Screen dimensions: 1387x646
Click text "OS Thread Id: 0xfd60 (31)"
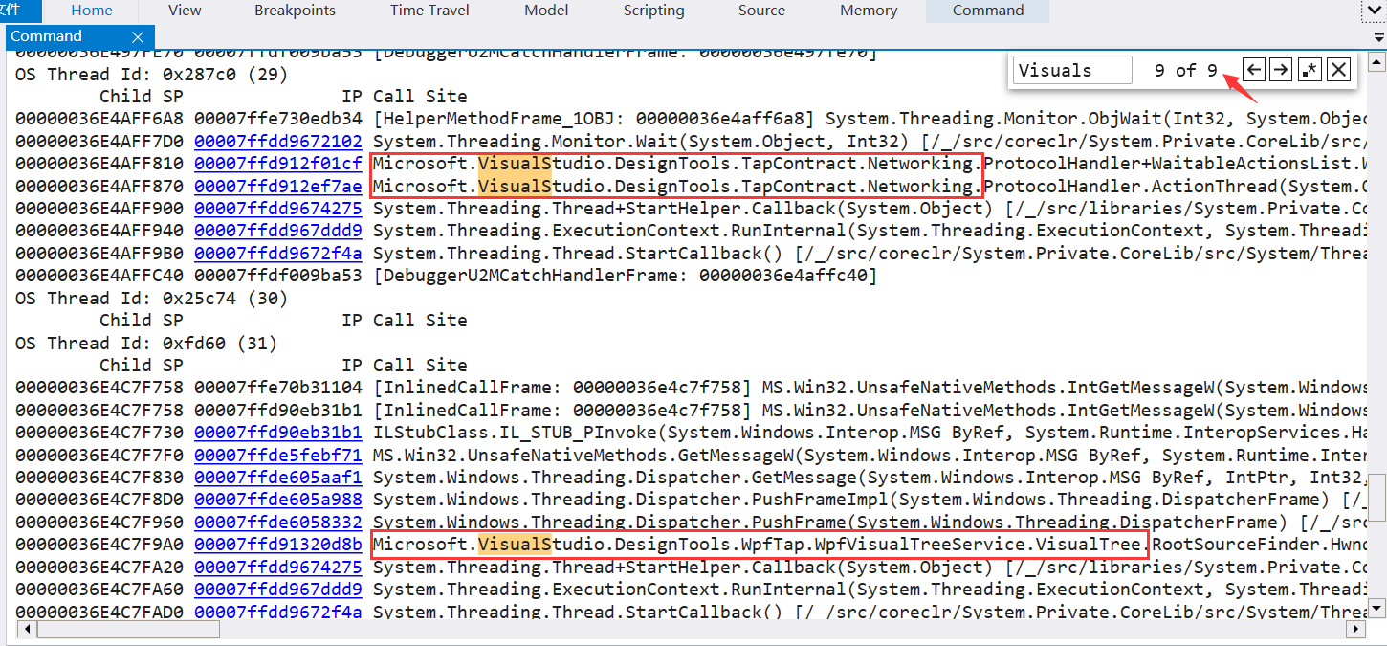pos(146,343)
